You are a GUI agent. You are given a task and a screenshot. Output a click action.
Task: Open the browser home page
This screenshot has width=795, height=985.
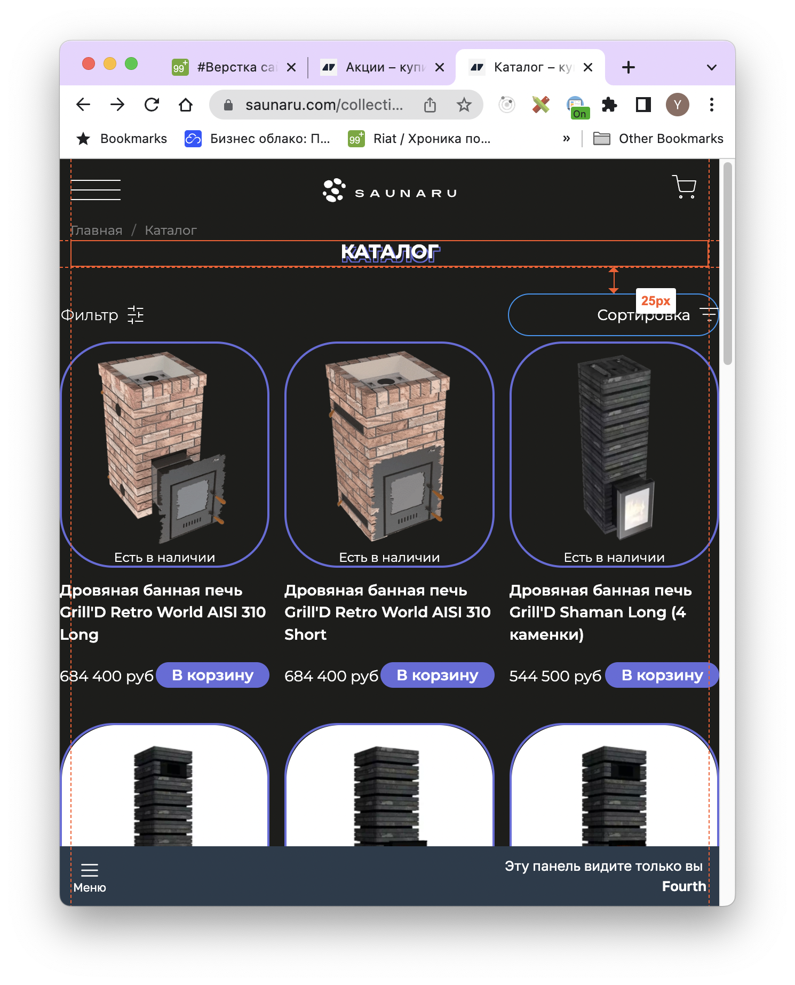pos(186,105)
